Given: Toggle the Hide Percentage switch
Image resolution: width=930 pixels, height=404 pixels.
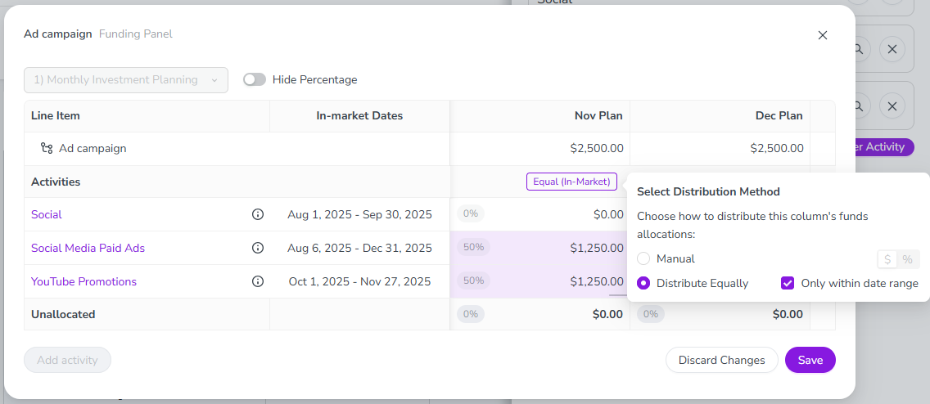Looking at the screenshot, I should pos(255,80).
